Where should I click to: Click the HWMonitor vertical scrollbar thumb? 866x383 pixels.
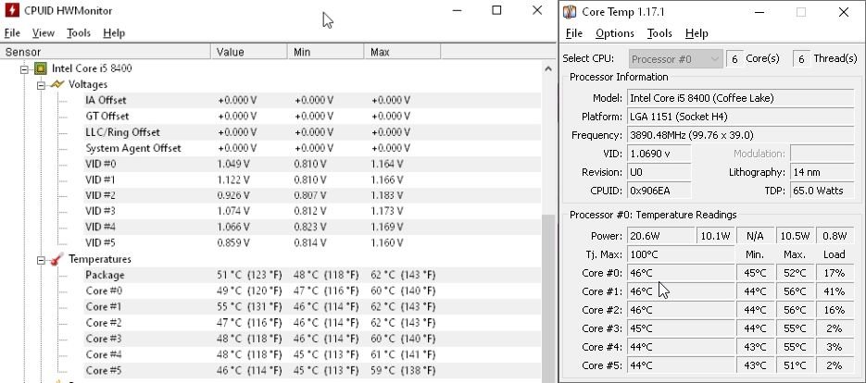point(548,298)
